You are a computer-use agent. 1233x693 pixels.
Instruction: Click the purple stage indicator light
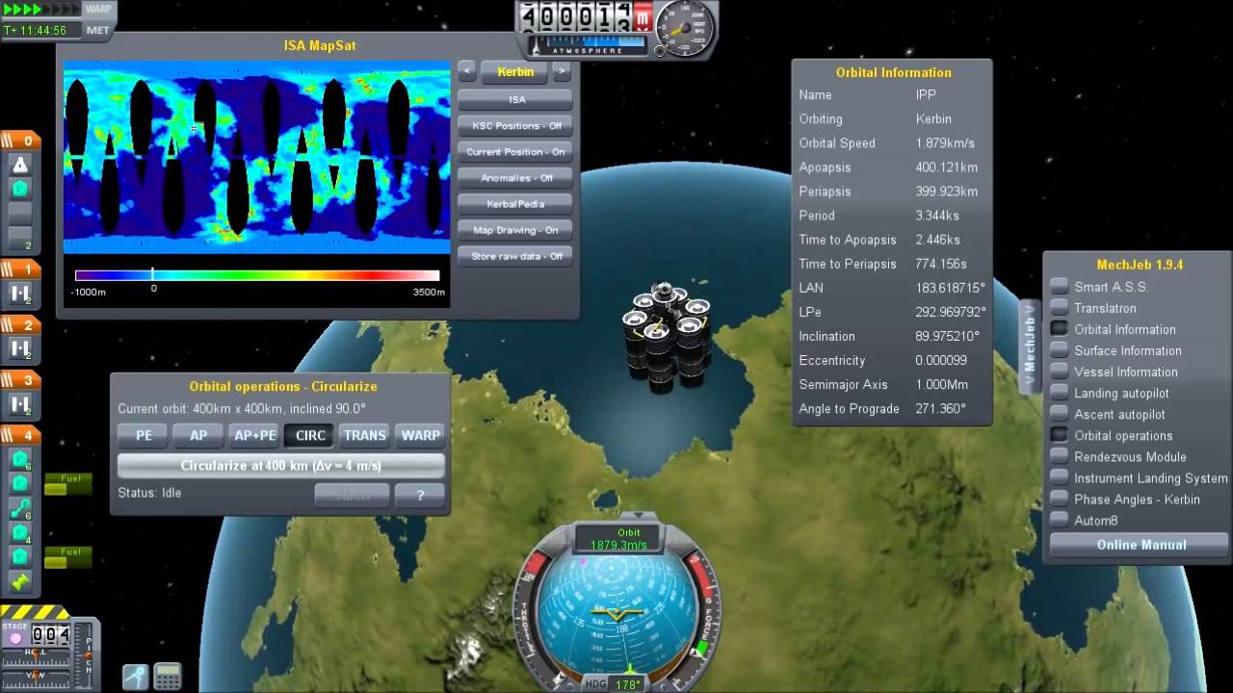(x=14, y=638)
